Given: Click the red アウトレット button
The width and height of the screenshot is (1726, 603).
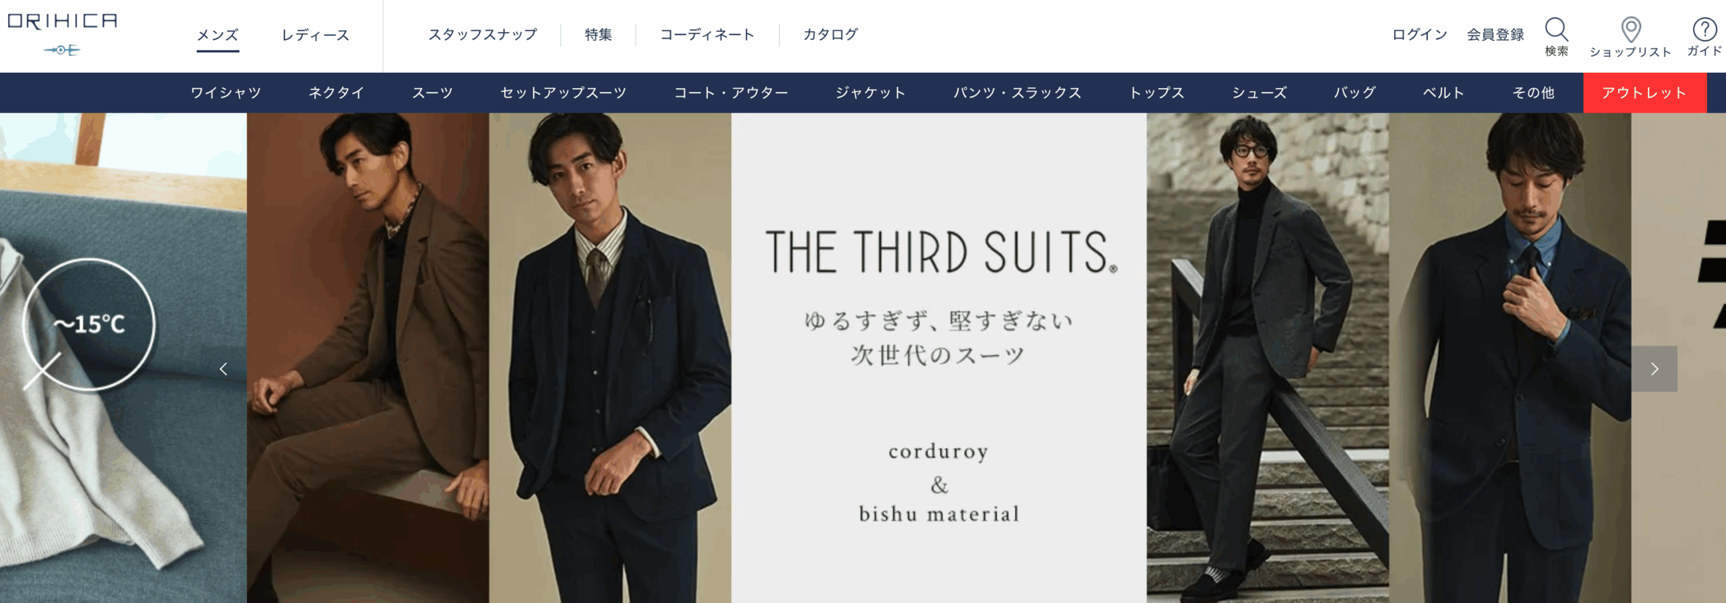Looking at the screenshot, I should 1644,93.
